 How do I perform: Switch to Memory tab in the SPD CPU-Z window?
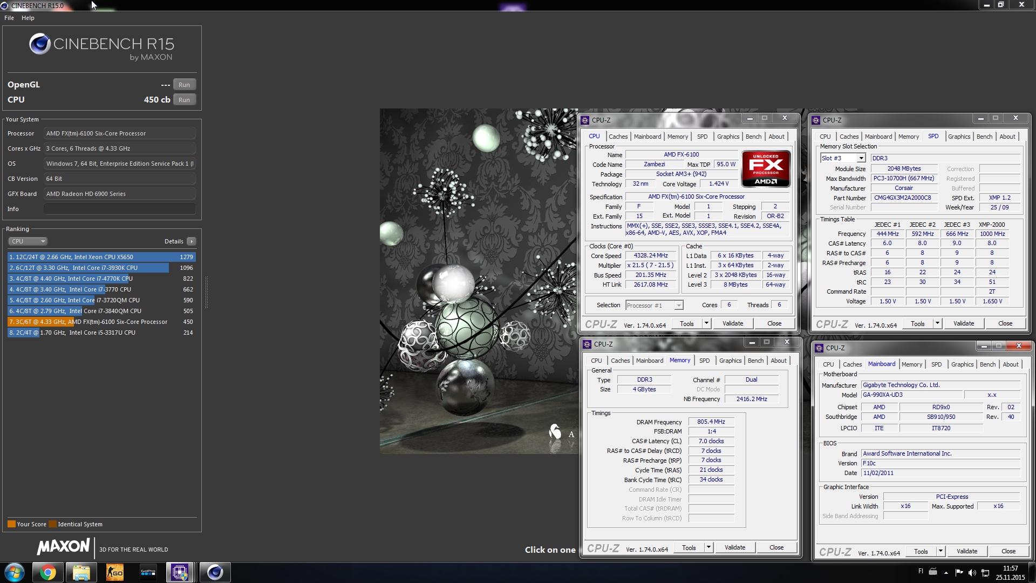tap(909, 137)
